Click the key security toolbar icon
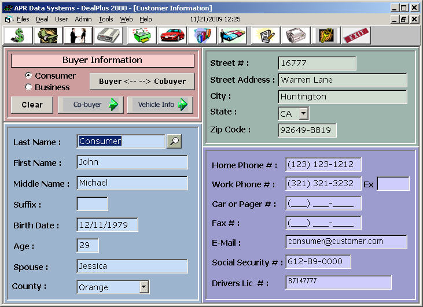423x307 pixels. point(326,35)
